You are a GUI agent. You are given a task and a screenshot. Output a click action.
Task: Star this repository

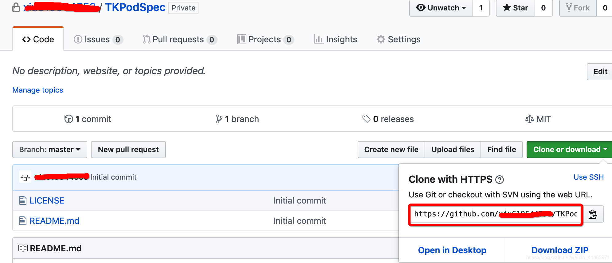click(x=516, y=8)
